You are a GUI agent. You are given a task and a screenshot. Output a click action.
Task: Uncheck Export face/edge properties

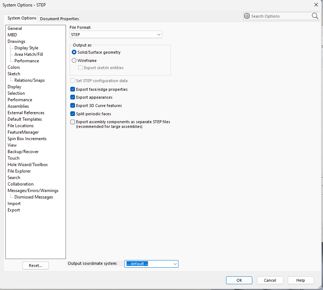point(72,89)
